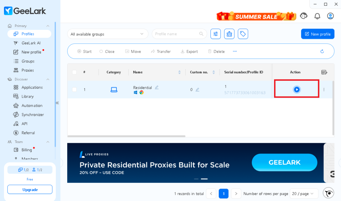
Task: Open the Residential row three-dot menu
Action: pos(324,89)
